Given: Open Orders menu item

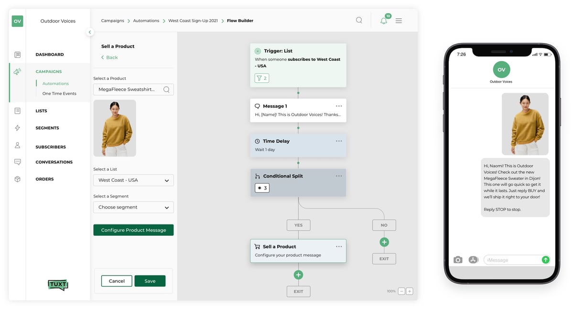Looking at the screenshot, I should point(44,179).
